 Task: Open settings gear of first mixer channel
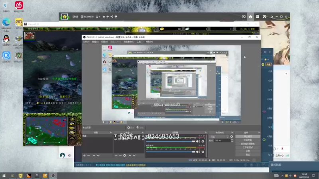(203, 141)
